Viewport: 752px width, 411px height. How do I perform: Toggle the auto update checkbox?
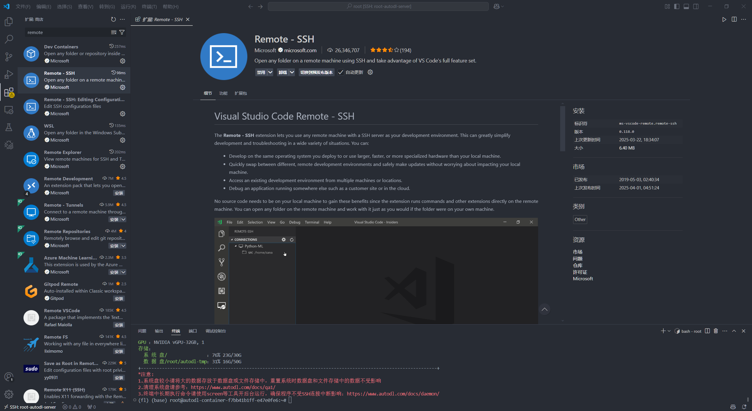click(x=341, y=72)
